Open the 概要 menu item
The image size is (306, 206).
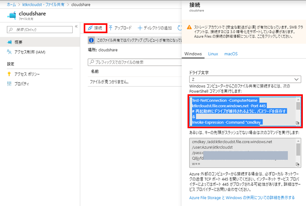click(x=40, y=42)
